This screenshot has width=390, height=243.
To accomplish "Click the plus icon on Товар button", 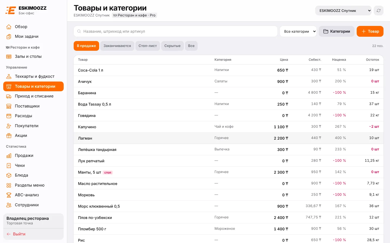I will click(364, 31).
